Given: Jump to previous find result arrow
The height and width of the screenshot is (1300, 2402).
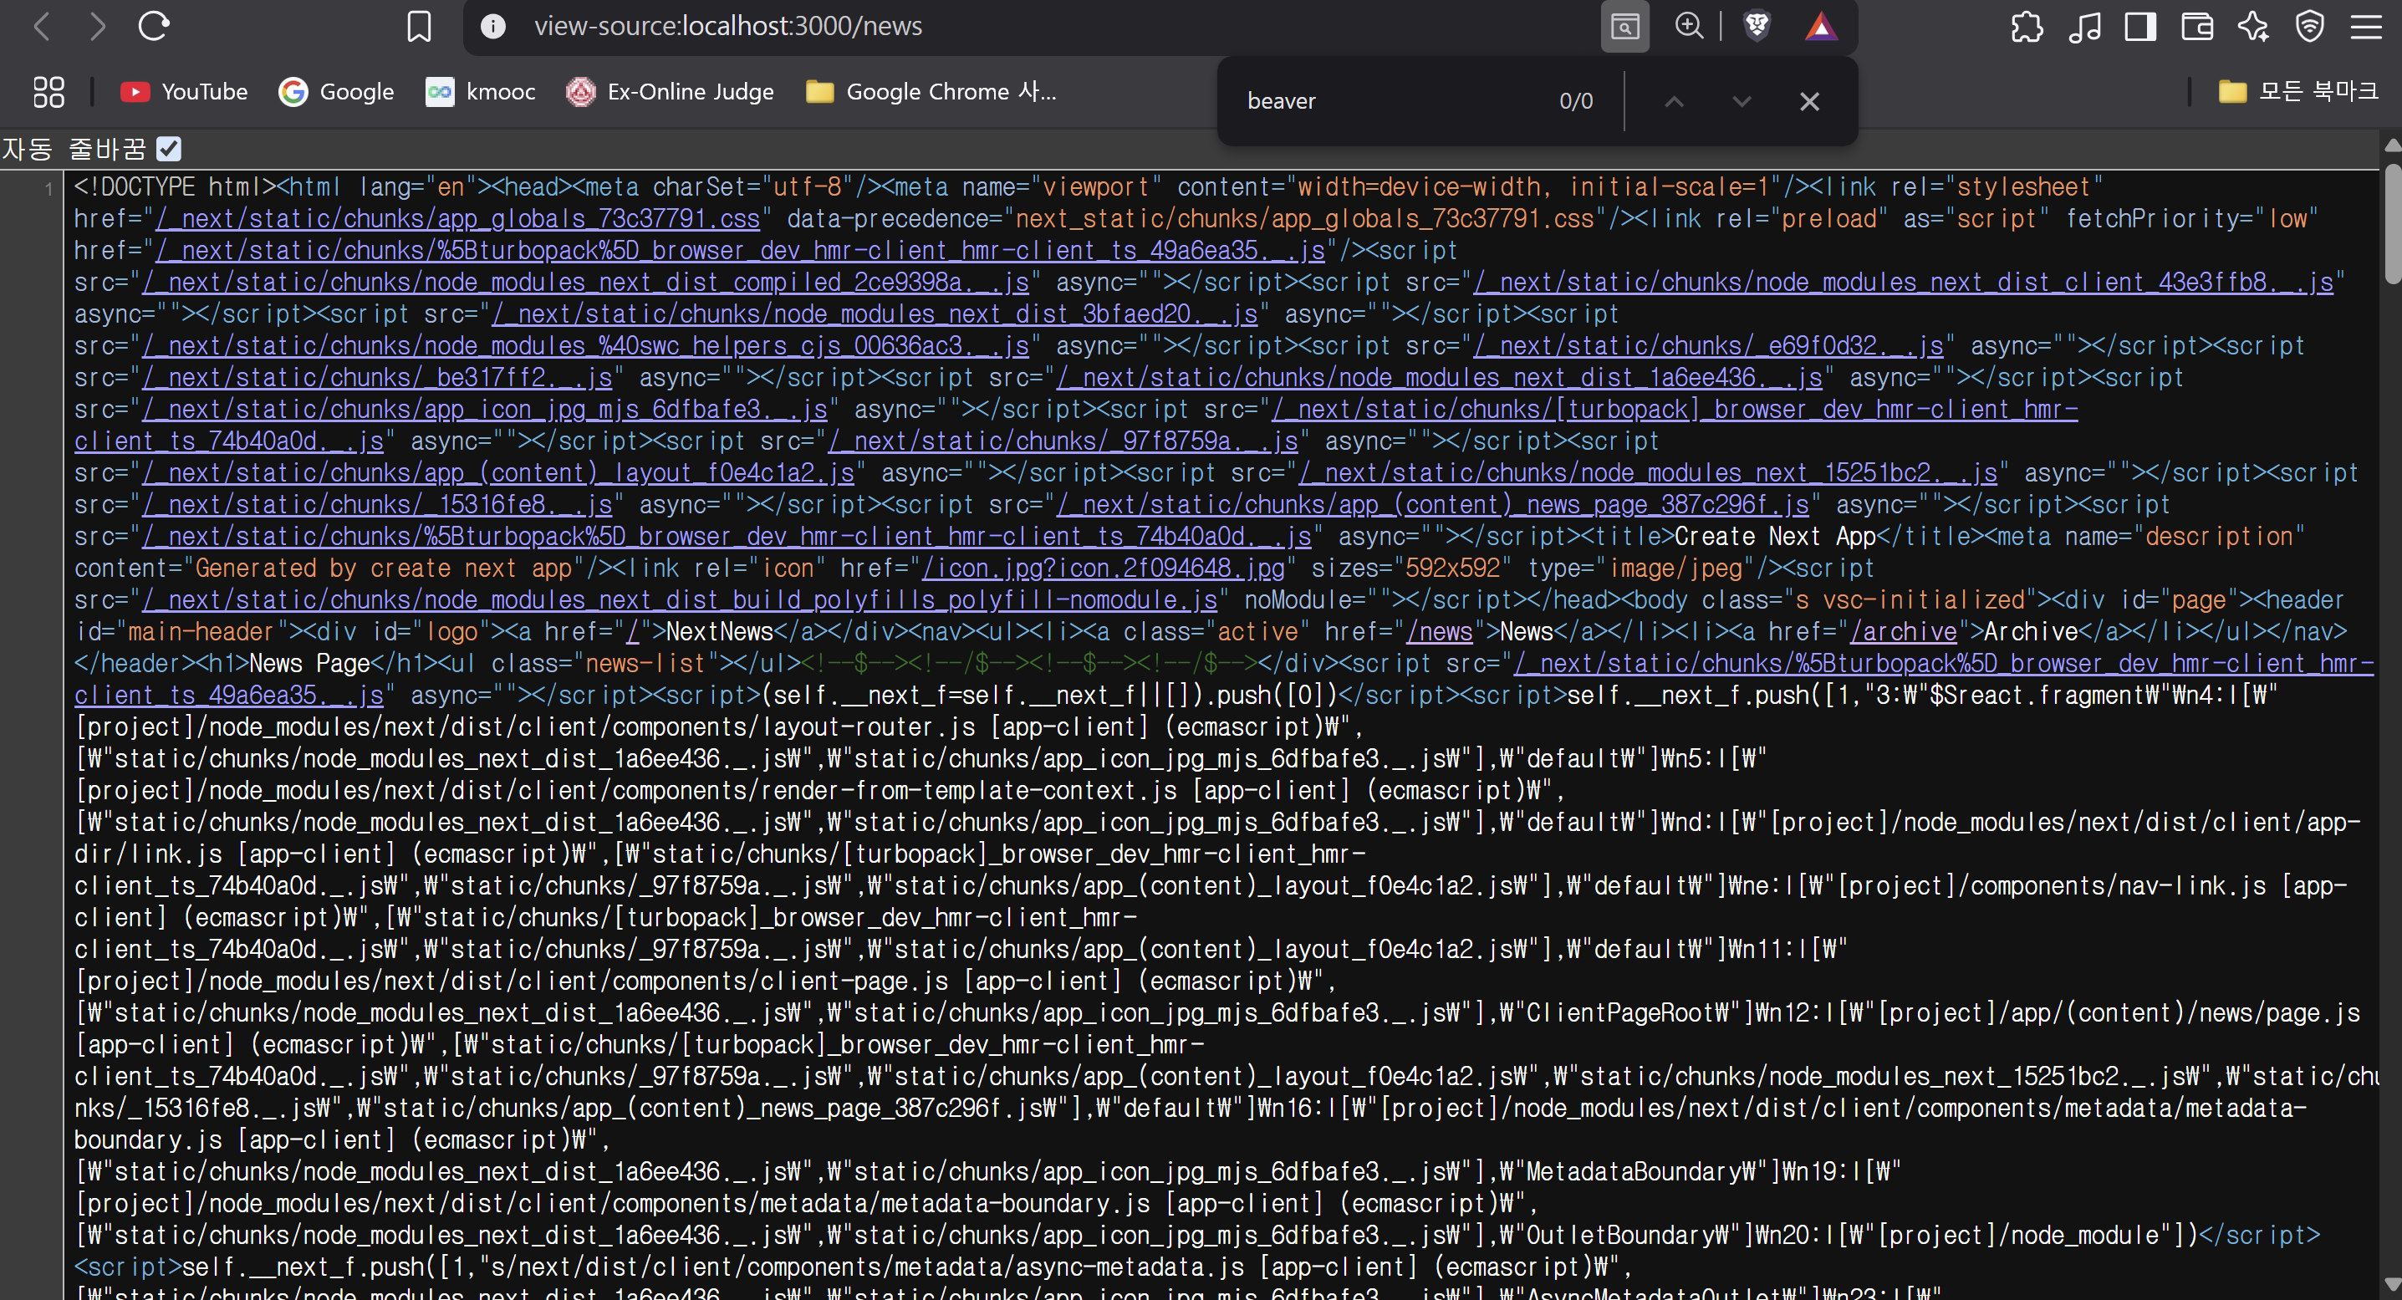Looking at the screenshot, I should (1674, 100).
